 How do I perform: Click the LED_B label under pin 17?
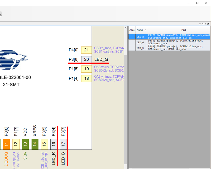coord(63,159)
